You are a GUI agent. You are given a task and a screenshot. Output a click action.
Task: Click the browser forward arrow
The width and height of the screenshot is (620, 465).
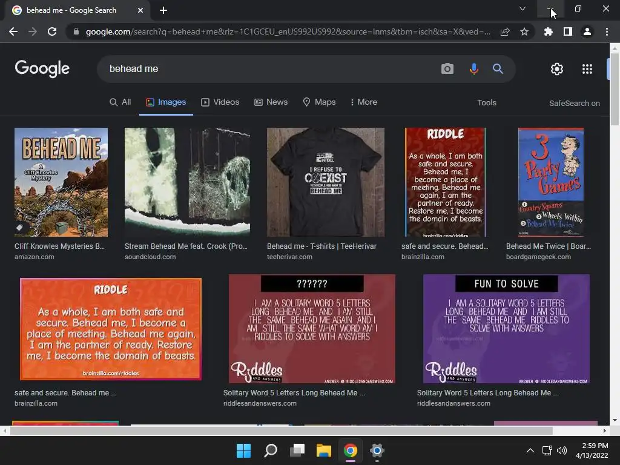point(33,31)
